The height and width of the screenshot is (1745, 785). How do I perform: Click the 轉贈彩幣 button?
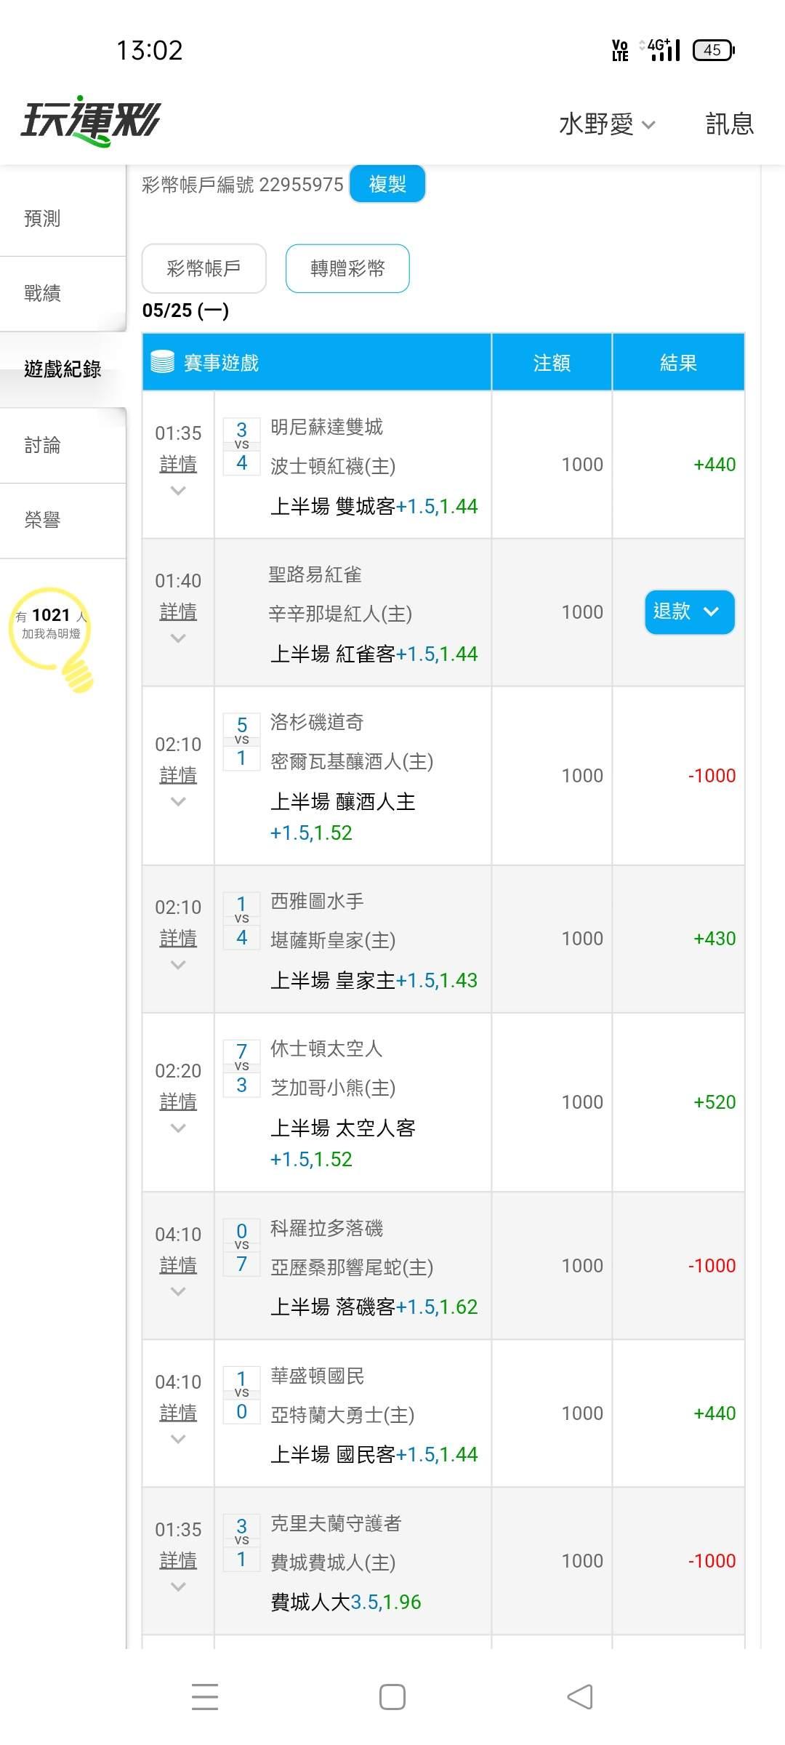click(347, 268)
